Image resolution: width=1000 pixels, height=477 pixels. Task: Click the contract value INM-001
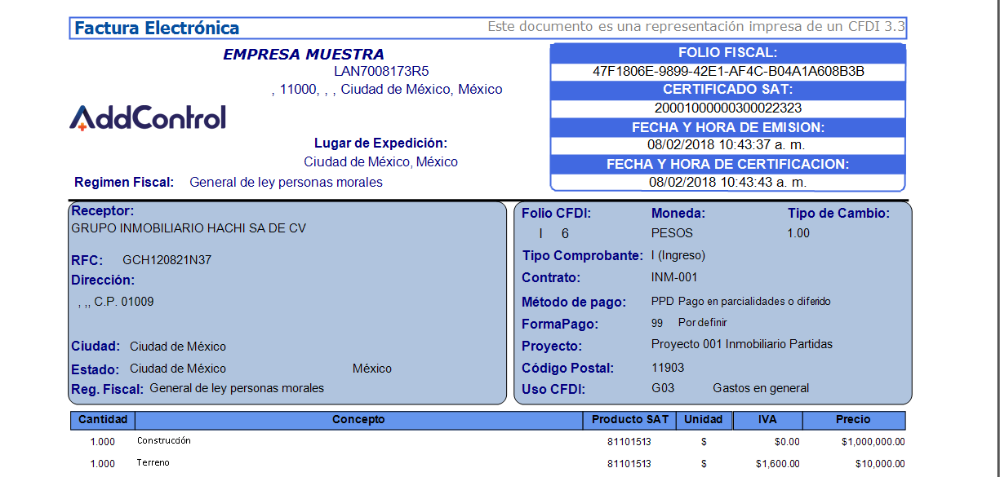(x=674, y=277)
